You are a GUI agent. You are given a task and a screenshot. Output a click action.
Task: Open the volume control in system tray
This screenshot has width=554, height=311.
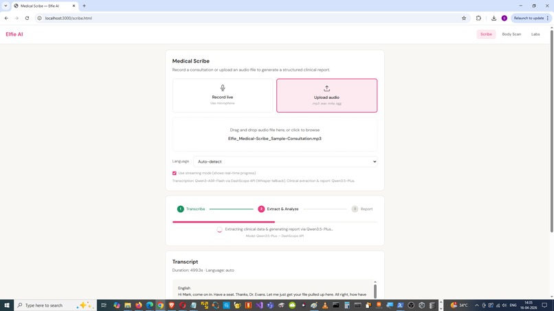pyautogui.click(x=505, y=305)
